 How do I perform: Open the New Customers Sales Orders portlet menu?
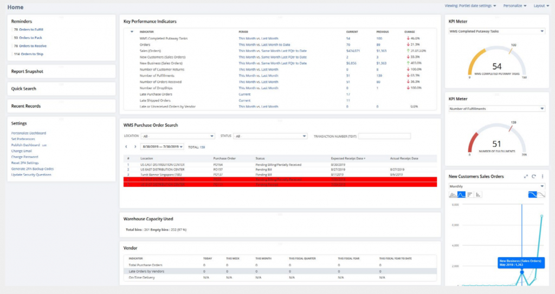[542, 176]
